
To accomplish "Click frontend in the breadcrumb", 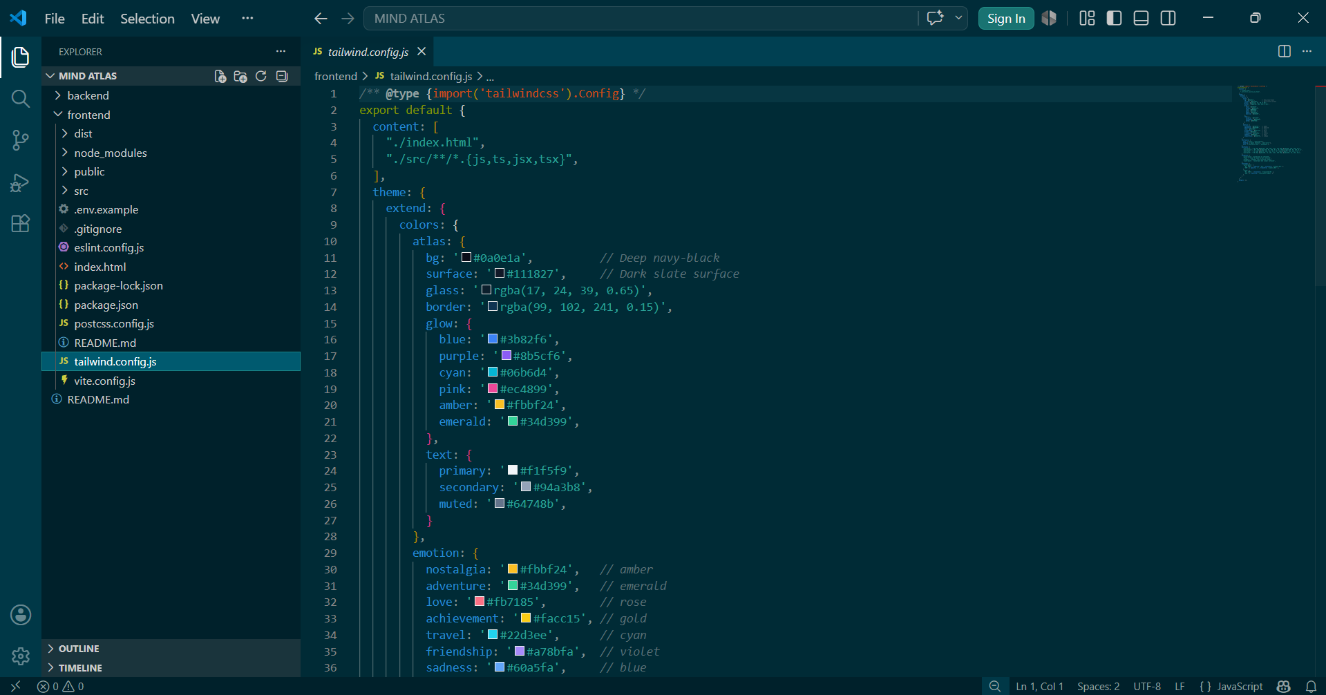I will click(x=336, y=76).
